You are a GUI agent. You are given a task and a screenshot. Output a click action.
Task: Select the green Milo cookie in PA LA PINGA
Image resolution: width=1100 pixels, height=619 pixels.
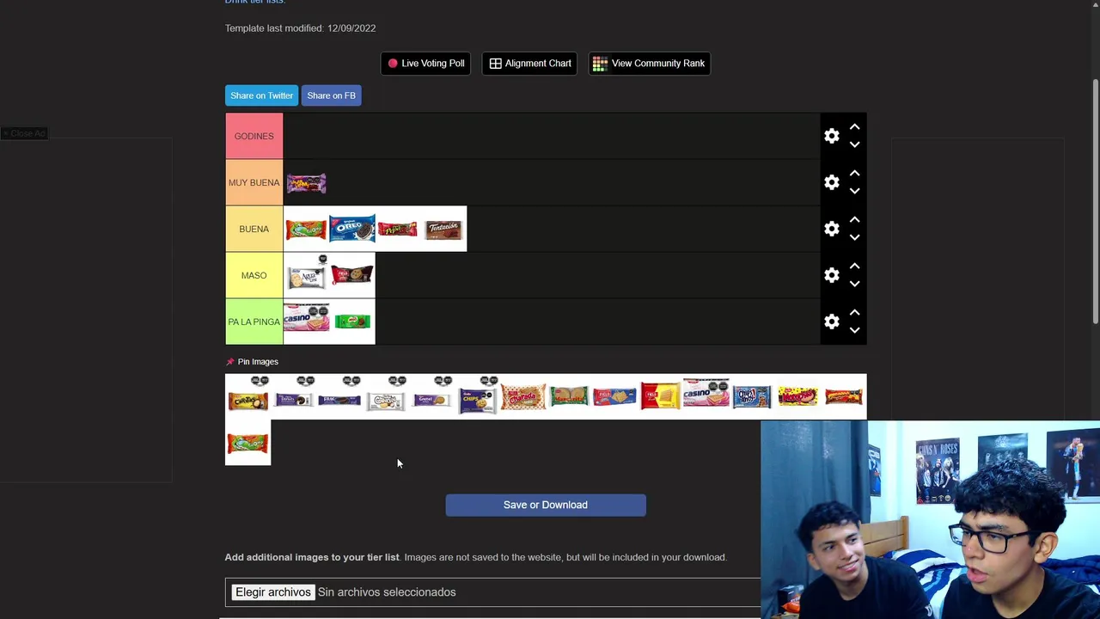click(352, 322)
